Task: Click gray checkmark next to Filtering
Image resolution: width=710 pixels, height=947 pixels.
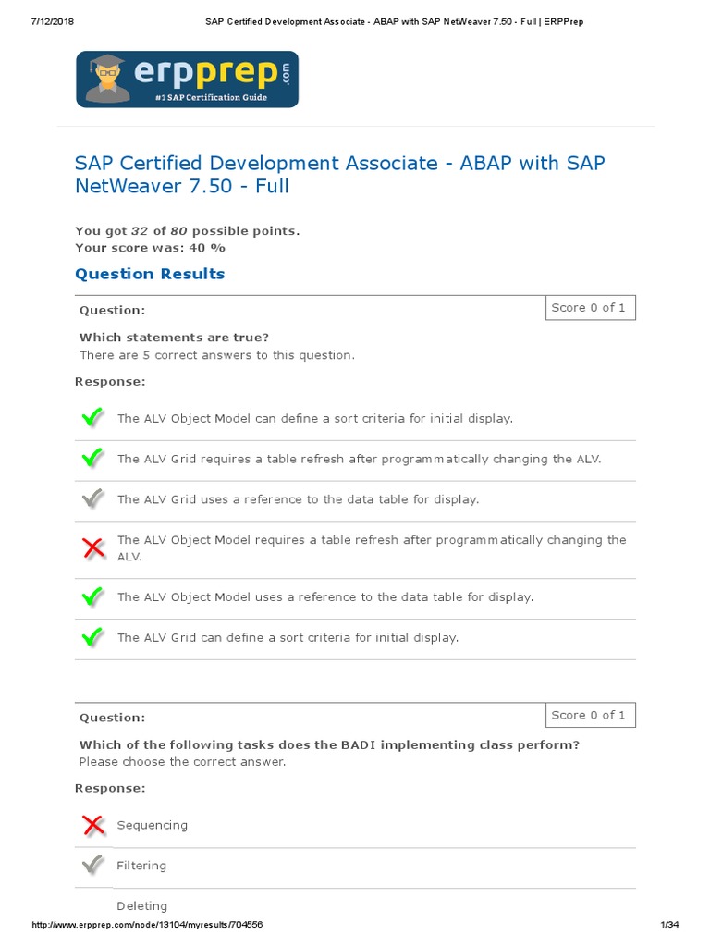Action: [92, 866]
